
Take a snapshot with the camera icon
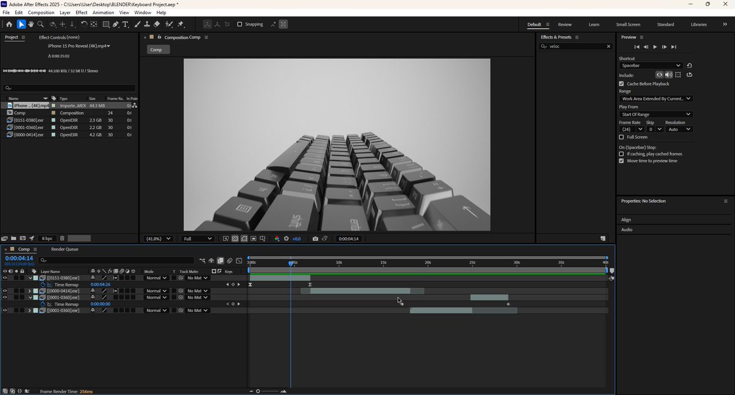(315, 239)
